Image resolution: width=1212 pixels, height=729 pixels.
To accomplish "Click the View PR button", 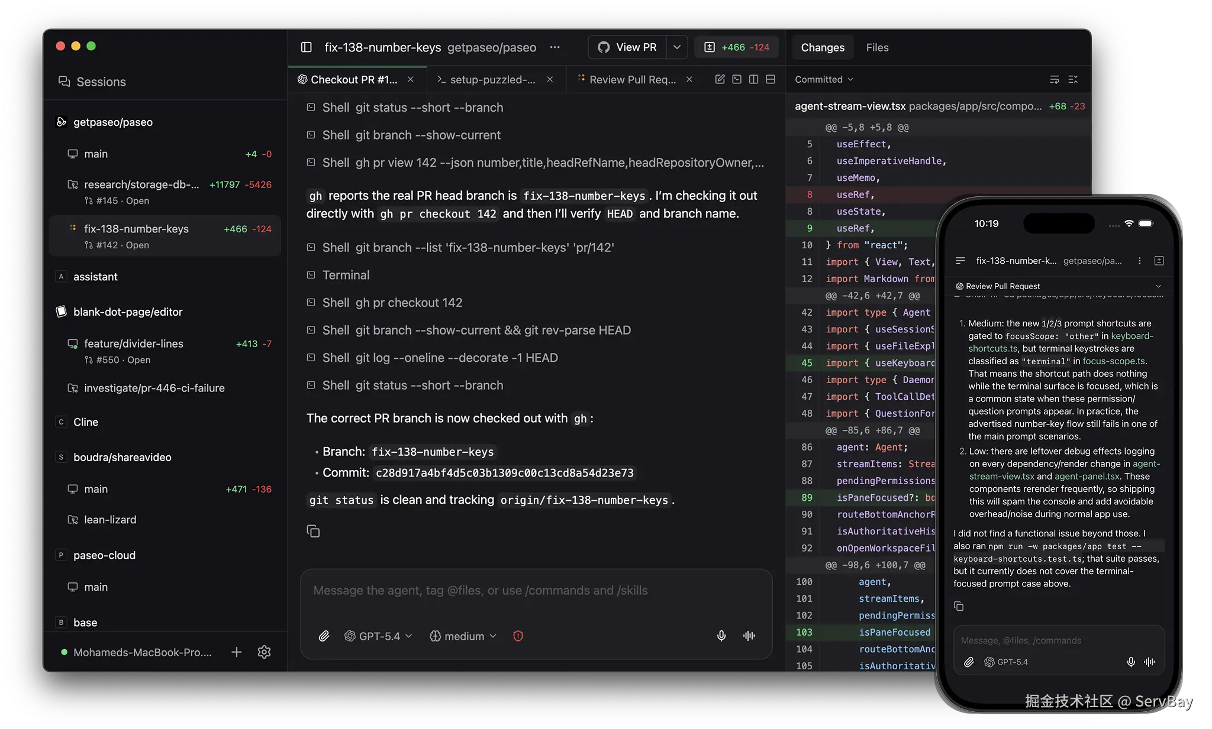I will pos(627,47).
